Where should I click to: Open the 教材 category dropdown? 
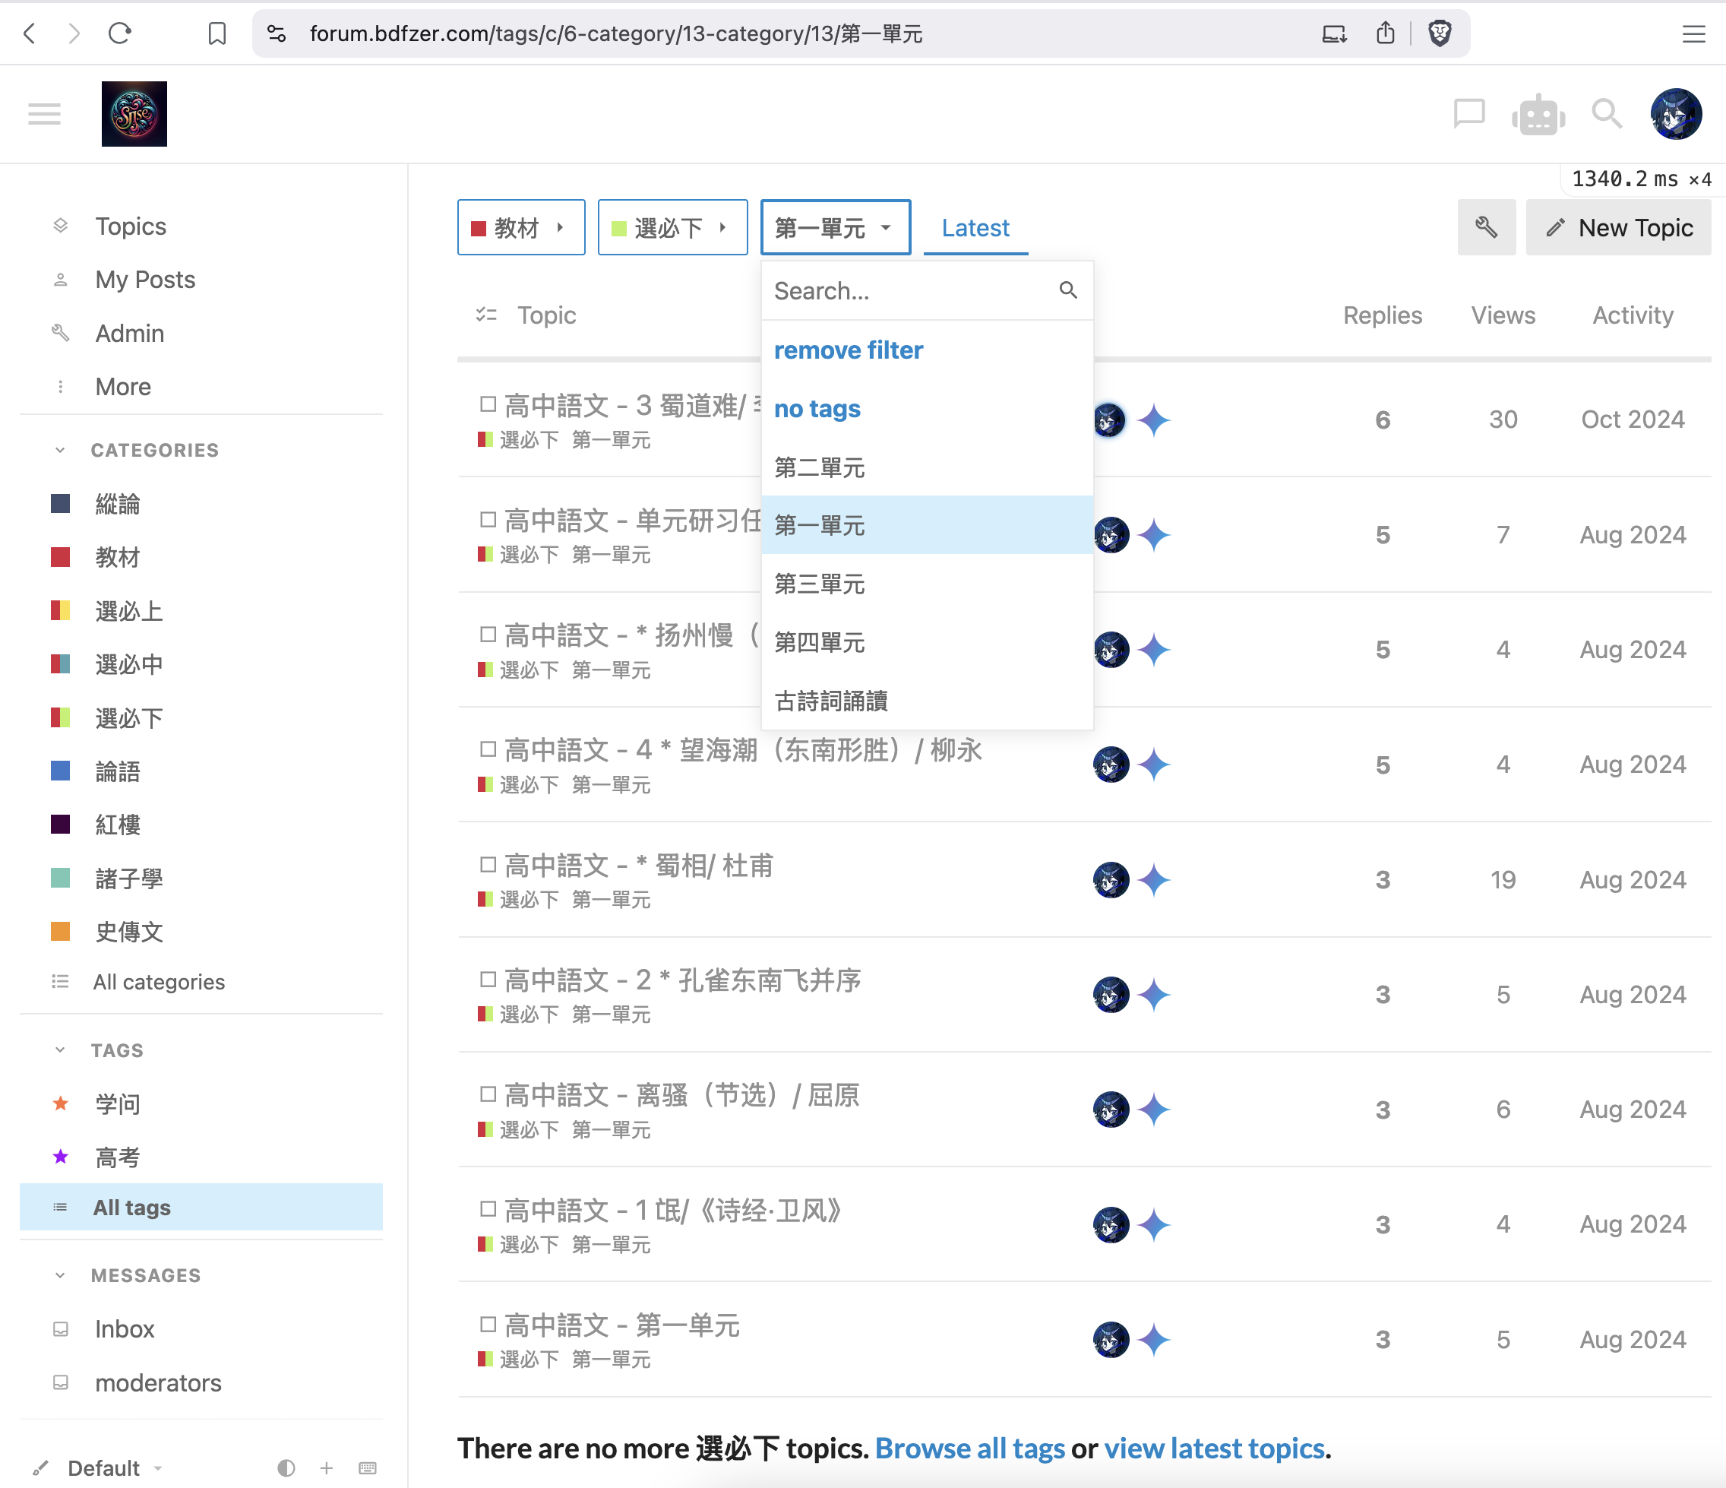(520, 227)
